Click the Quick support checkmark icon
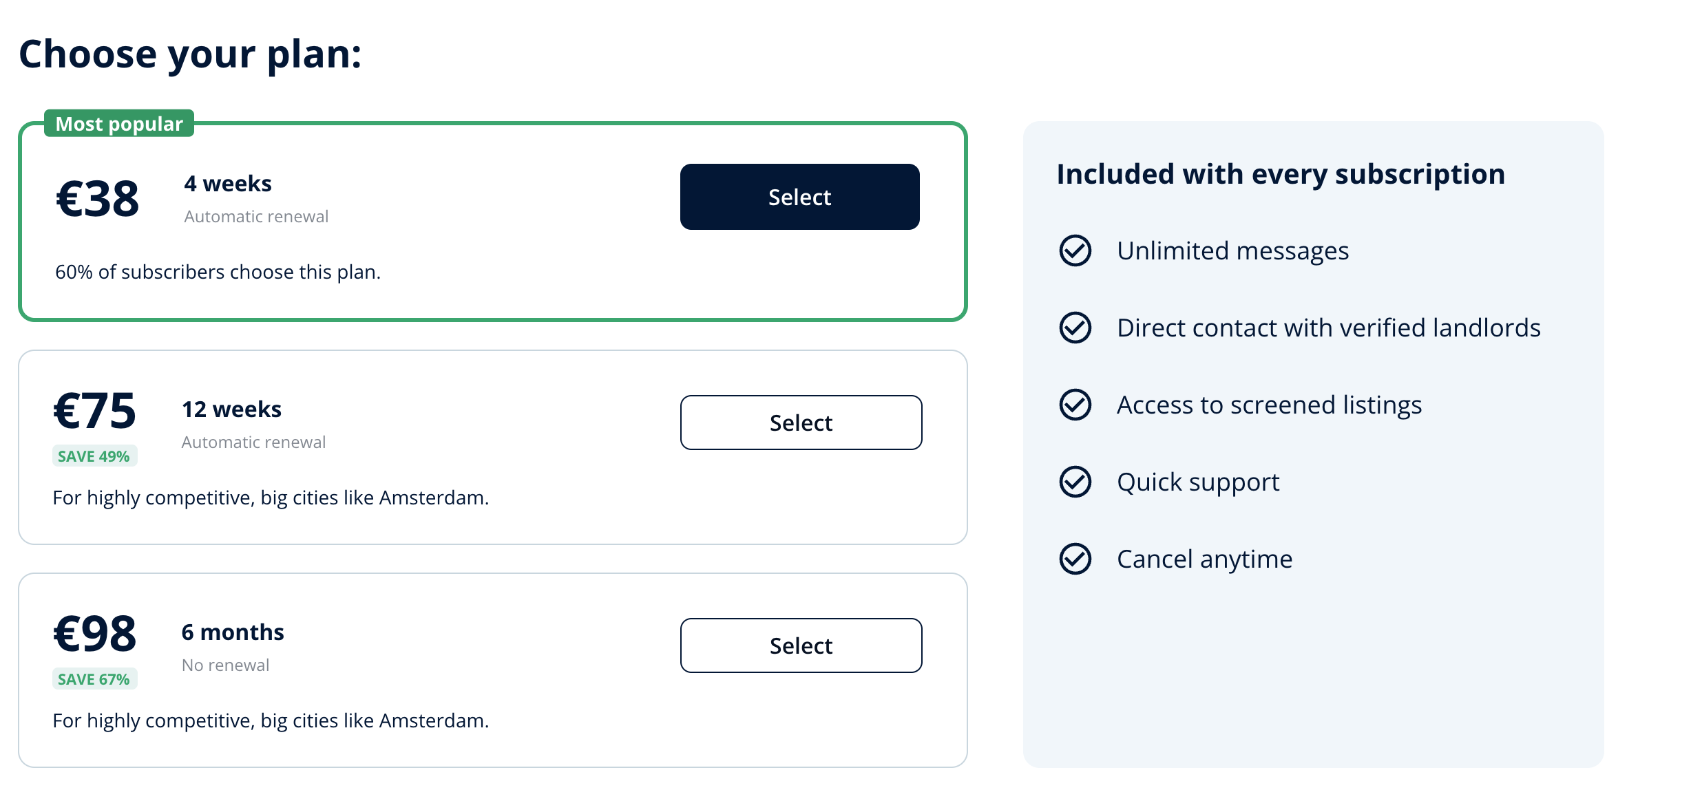 1075,482
